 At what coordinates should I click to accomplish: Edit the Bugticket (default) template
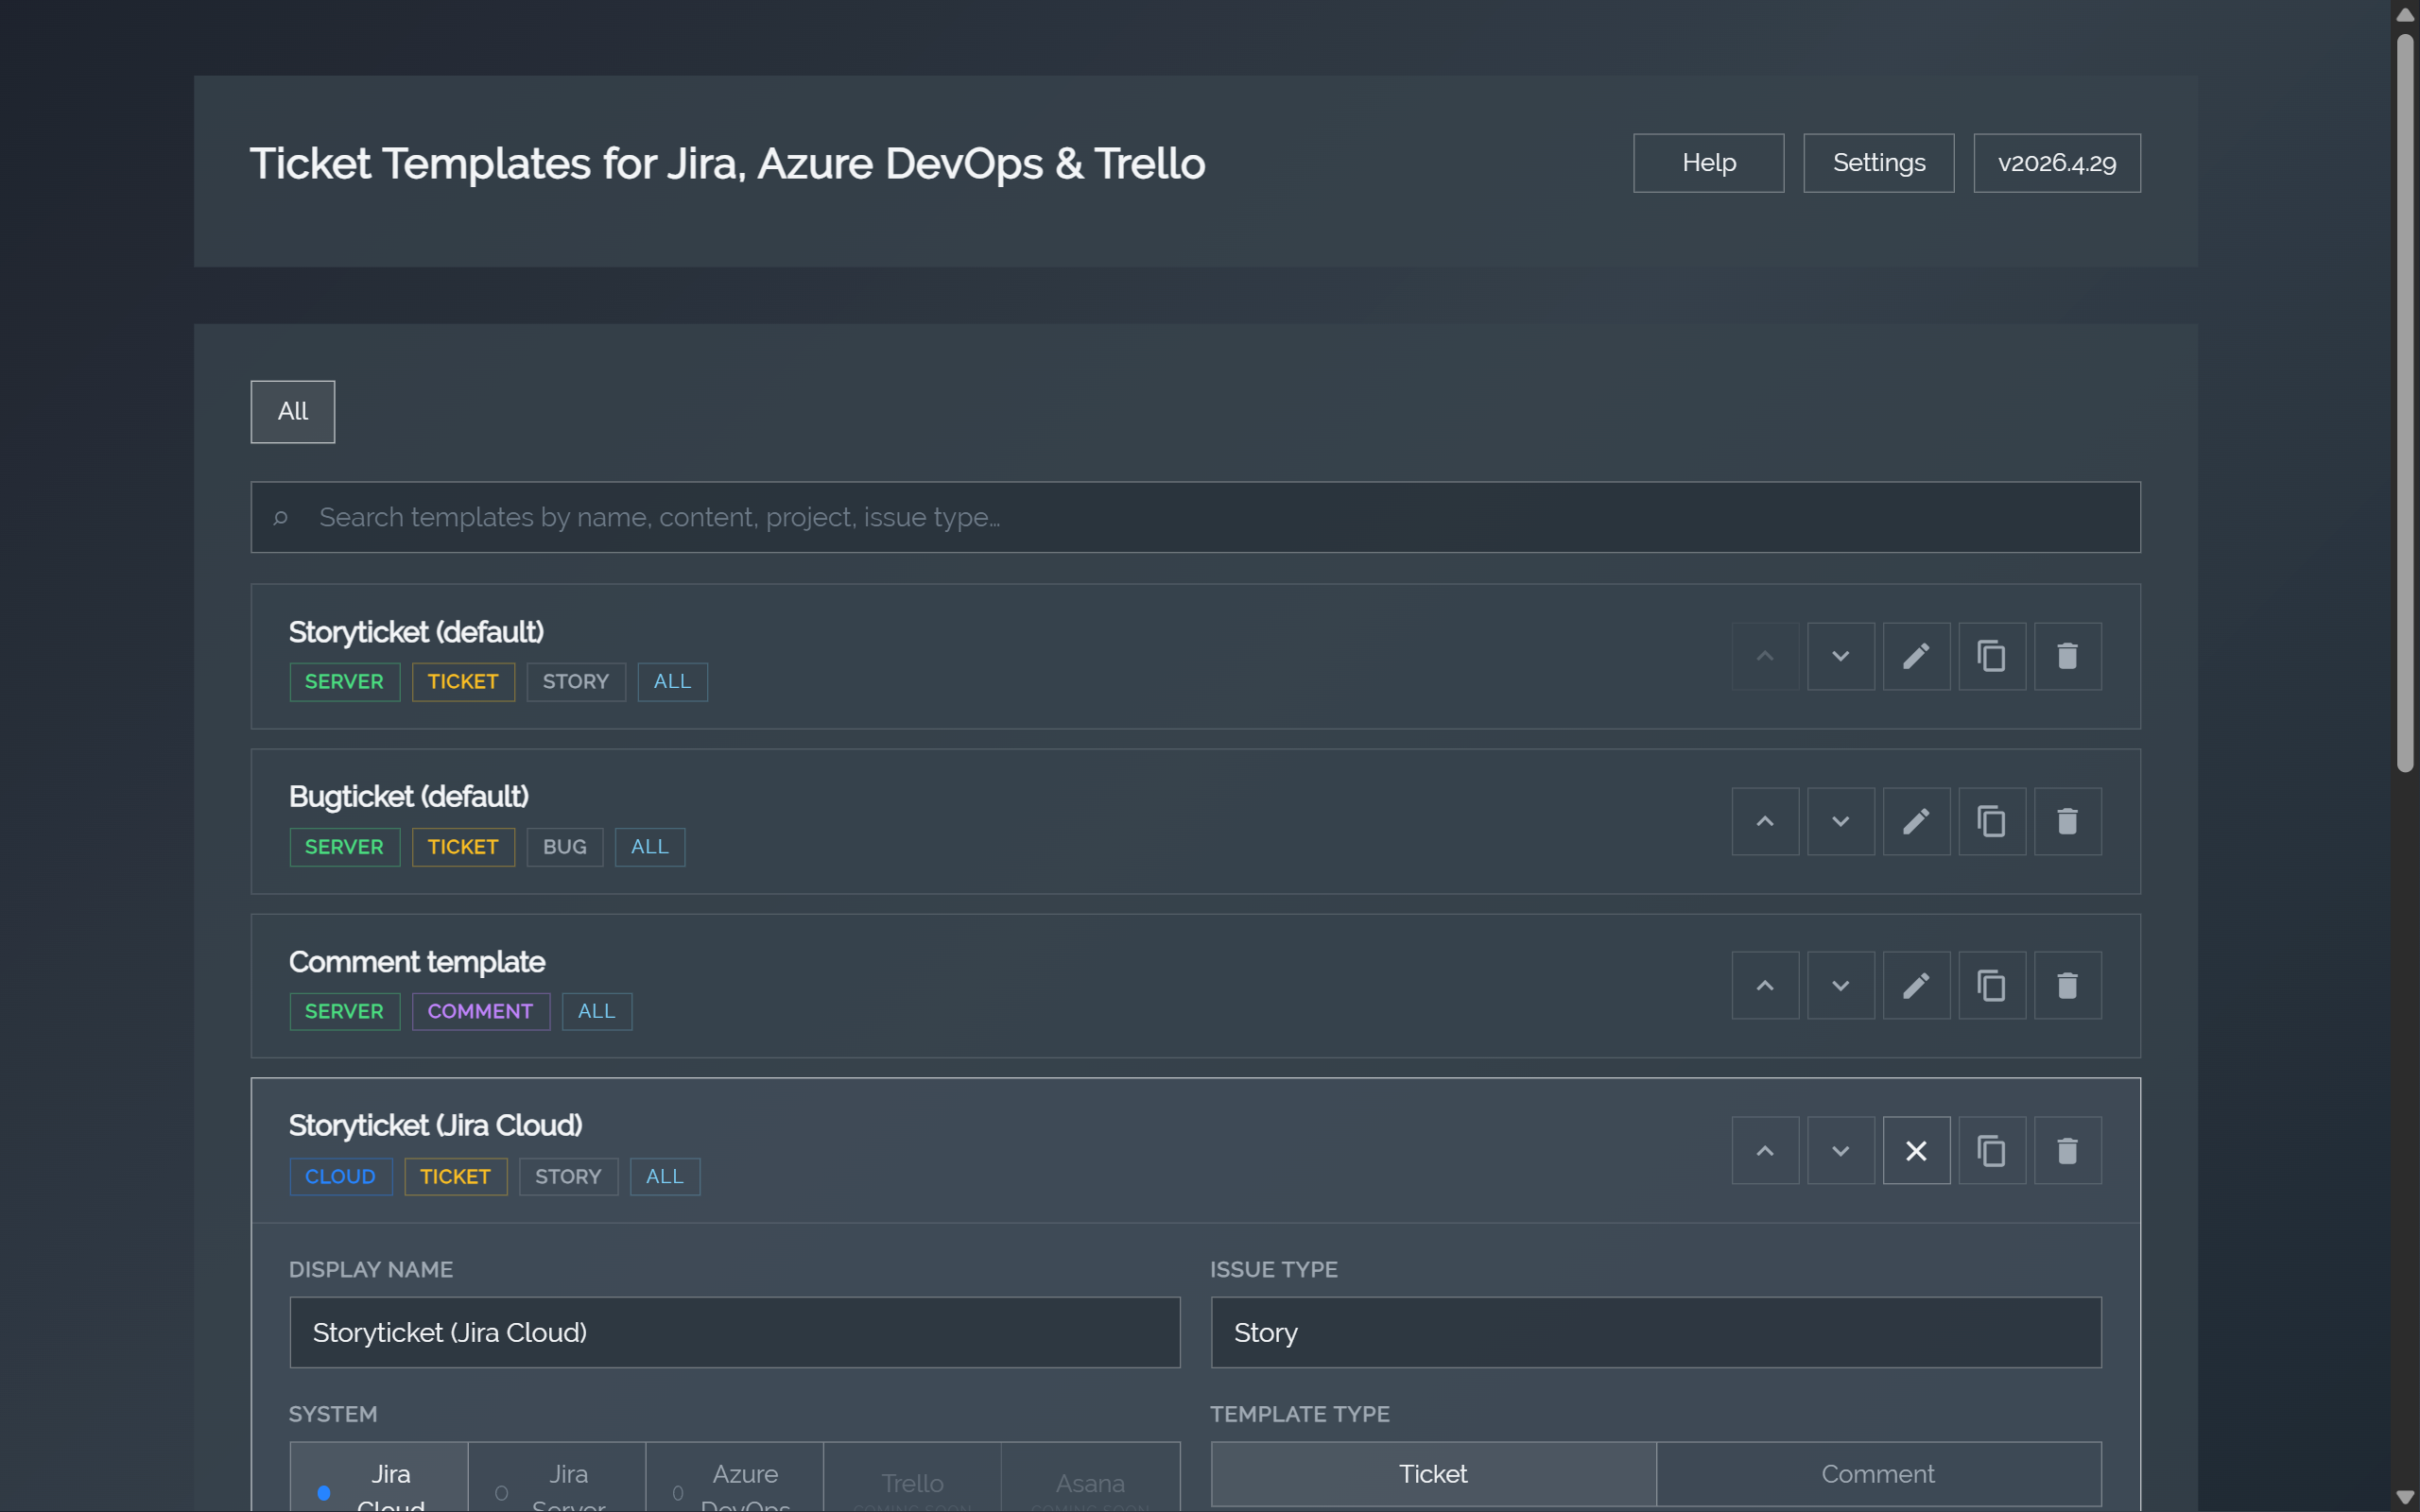click(x=1916, y=821)
